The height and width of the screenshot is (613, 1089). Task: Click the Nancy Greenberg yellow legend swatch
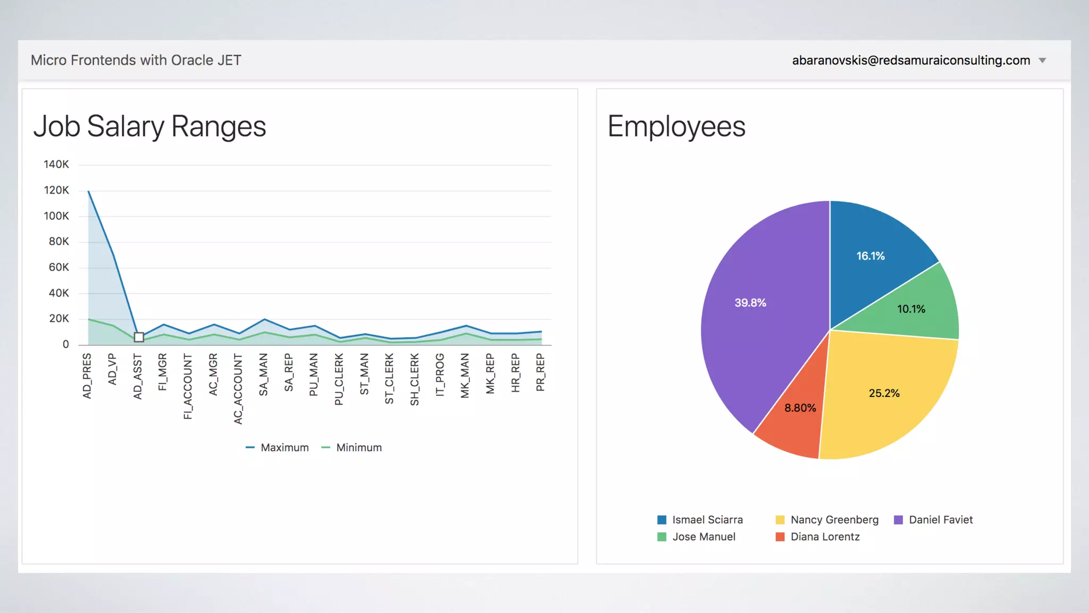click(780, 520)
